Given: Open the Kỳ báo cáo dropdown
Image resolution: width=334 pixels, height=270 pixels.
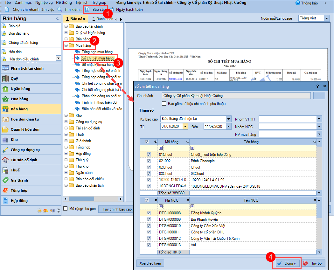Looking at the screenshot, I should pyautogui.click(x=228, y=119).
